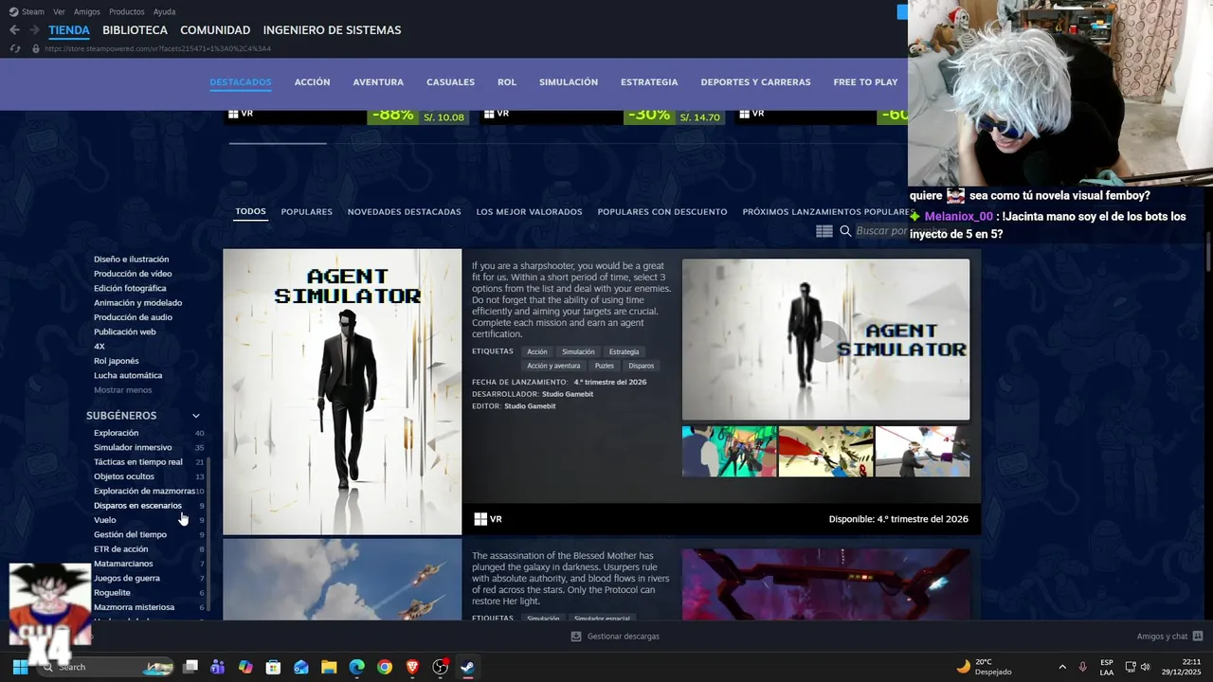The width and height of the screenshot is (1213, 682).
Task: Click the microphone tray icon
Action: pos(1083,667)
